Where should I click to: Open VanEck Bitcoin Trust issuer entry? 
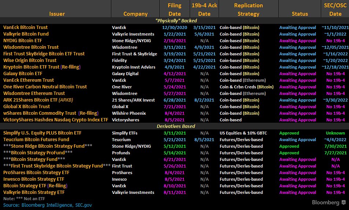click(x=26, y=27)
